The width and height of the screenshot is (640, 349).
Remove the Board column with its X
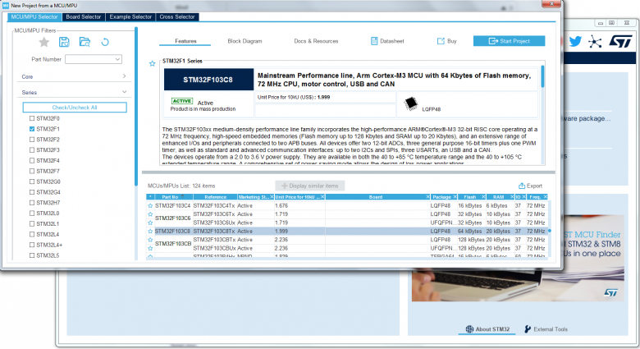point(427,197)
